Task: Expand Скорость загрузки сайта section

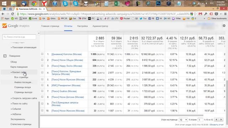Action: pyautogui.click(x=24, y=98)
